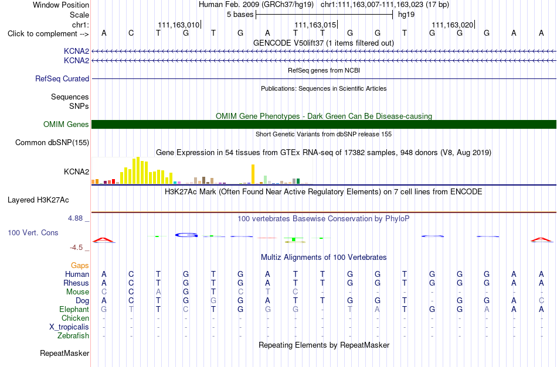Select the Dog alignment row label
This screenshot has width=557, height=367.
83,301
